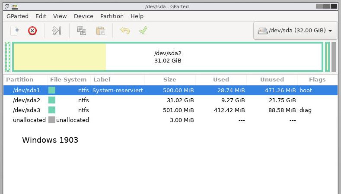This screenshot has height=194, width=341.
Task: Sort by the Size column header
Action: click(x=170, y=80)
